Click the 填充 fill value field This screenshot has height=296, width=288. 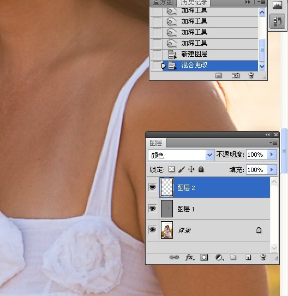coord(256,170)
